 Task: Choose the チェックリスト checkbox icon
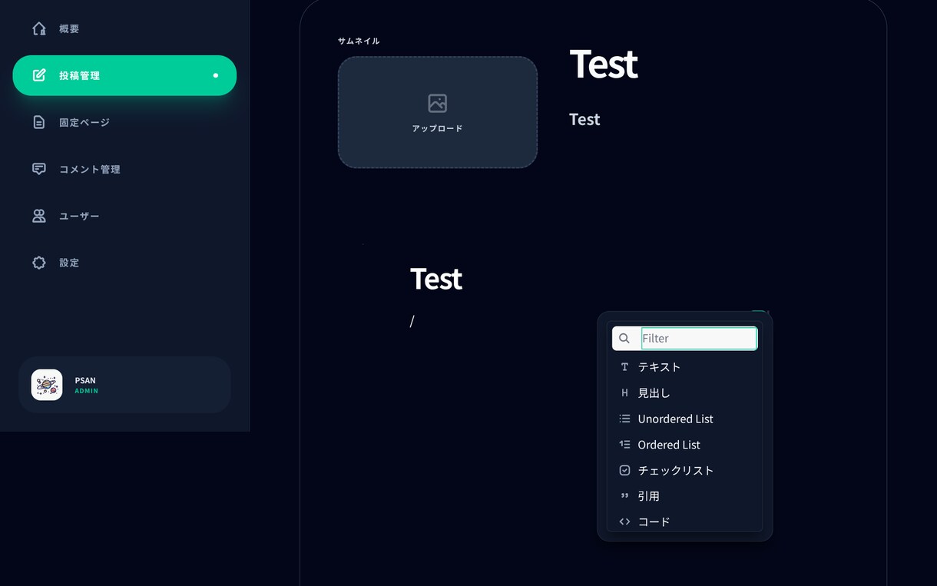624,470
